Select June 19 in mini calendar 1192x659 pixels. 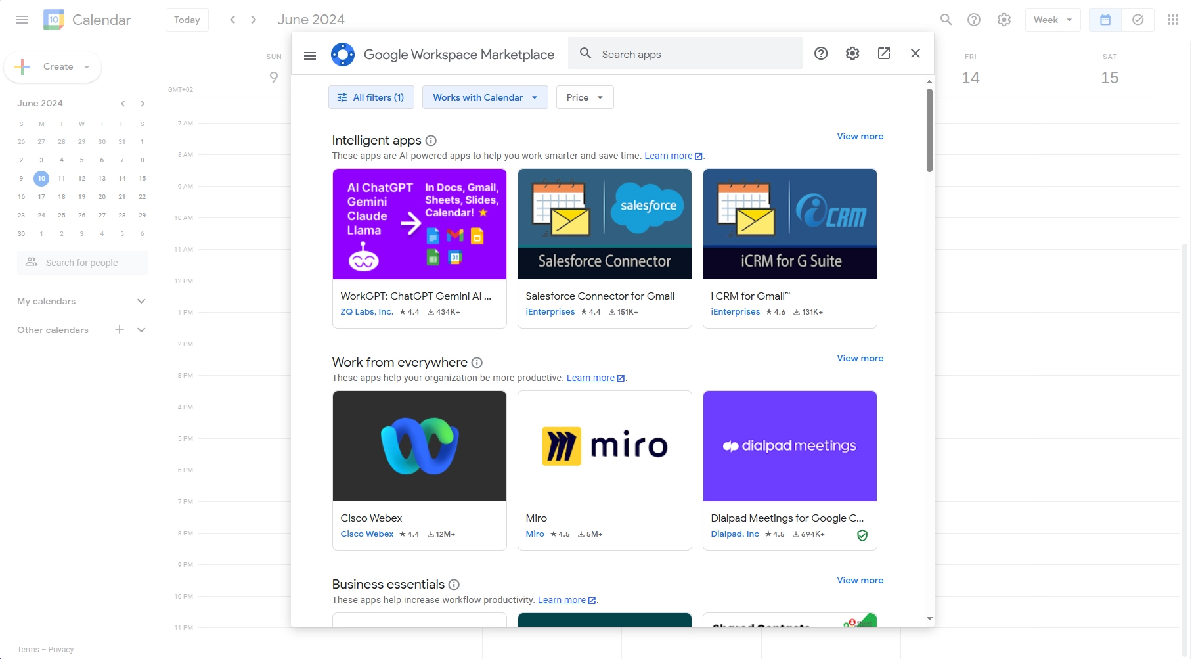(x=81, y=197)
